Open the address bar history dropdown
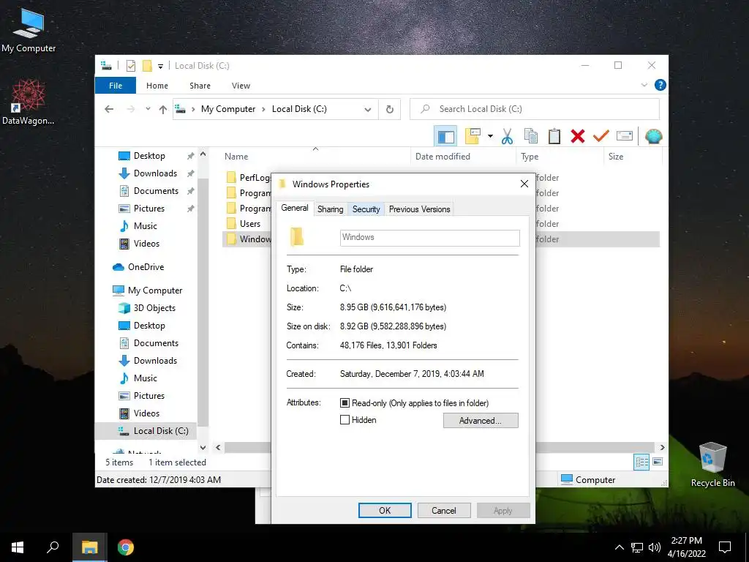Viewport: 749px width, 562px height. click(368, 110)
